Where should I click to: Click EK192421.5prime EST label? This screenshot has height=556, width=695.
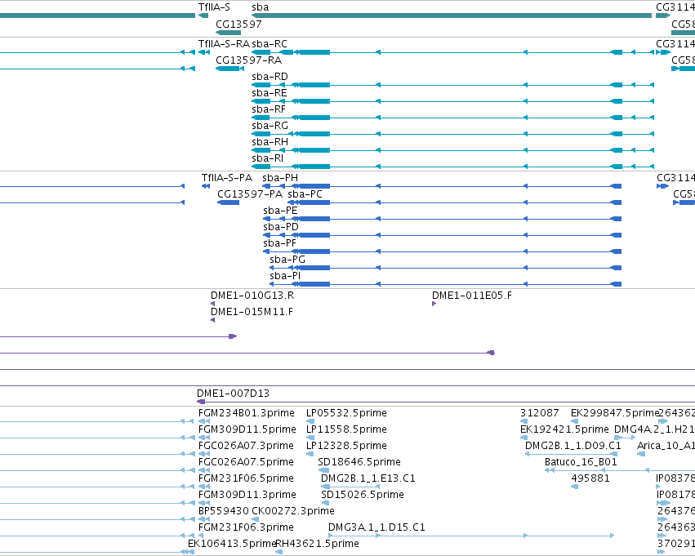pyautogui.click(x=564, y=429)
